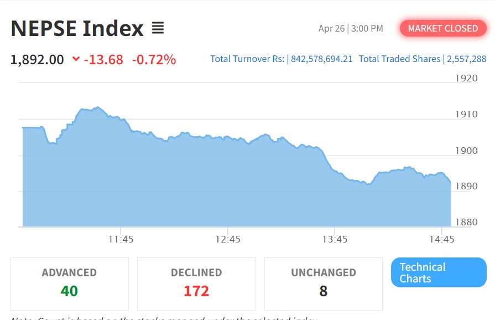
Task: Click the MARKET CLOSED badge
Action: point(442,28)
